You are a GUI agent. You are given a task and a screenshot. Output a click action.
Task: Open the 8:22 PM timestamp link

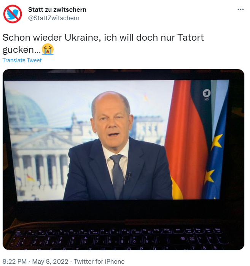pos(14,261)
